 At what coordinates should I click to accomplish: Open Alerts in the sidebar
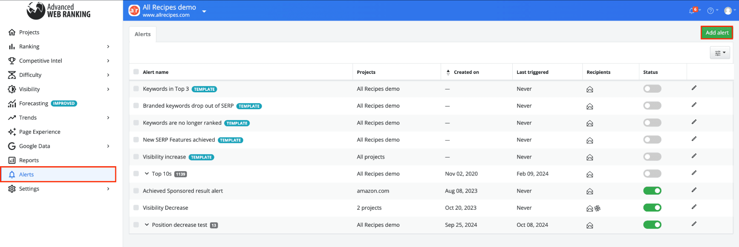[58, 174]
